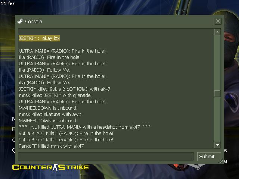Click the Counter-Strike logo
This screenshot has width=269, height=179.
pyautogui.click(x=50, y=167)
